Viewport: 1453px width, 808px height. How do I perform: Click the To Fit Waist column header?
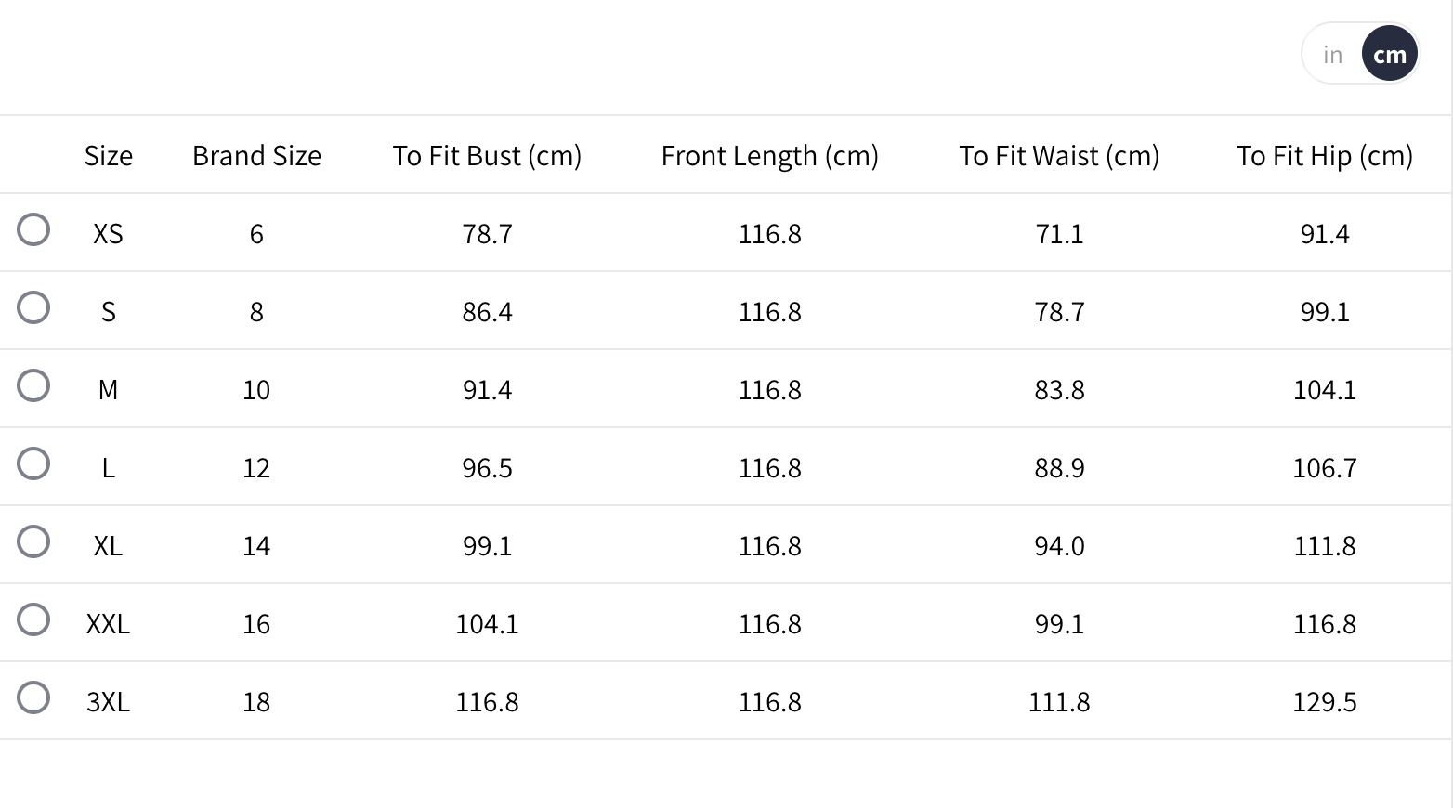1059,156
